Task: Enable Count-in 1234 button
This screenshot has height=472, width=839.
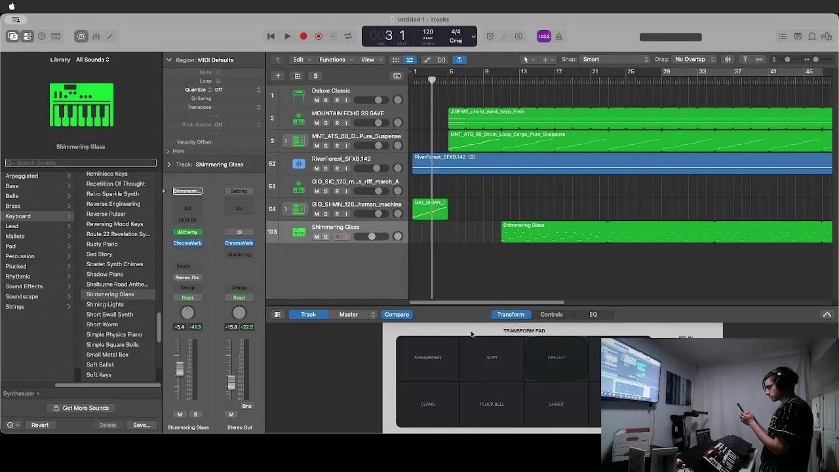Action: click(x=543, y=37)
